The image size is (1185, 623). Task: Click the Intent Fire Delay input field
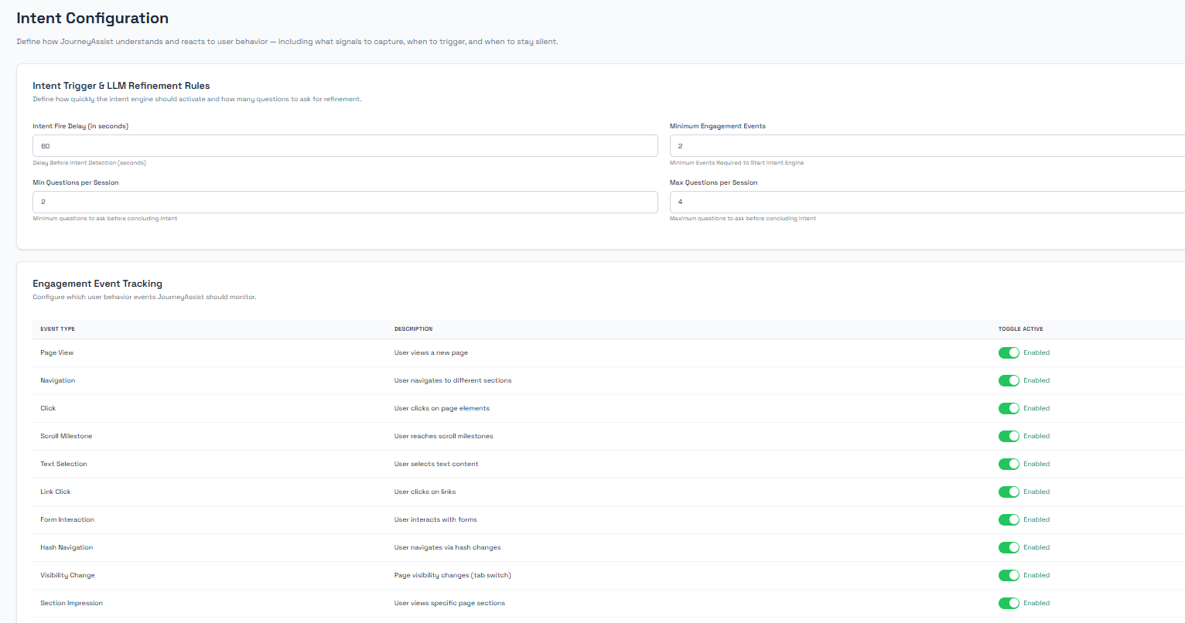(345, 146)
